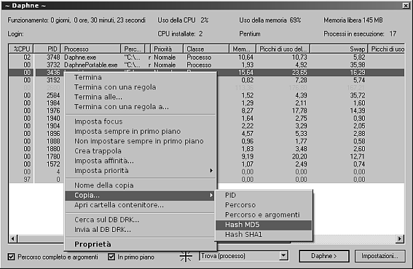The height and width of the screenshot is (269, 413).
Task: Select process row with PID 1888
Action: click(x=206, y=141)
